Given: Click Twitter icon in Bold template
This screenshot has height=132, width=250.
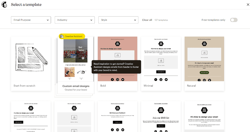Looking at the screenshot, I should click(123, 79).
